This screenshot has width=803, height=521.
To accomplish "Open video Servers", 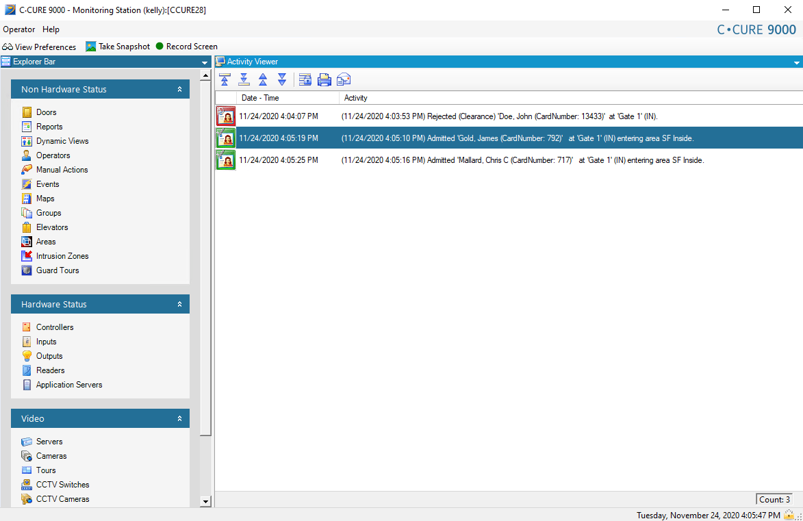I will coord(49,441).
